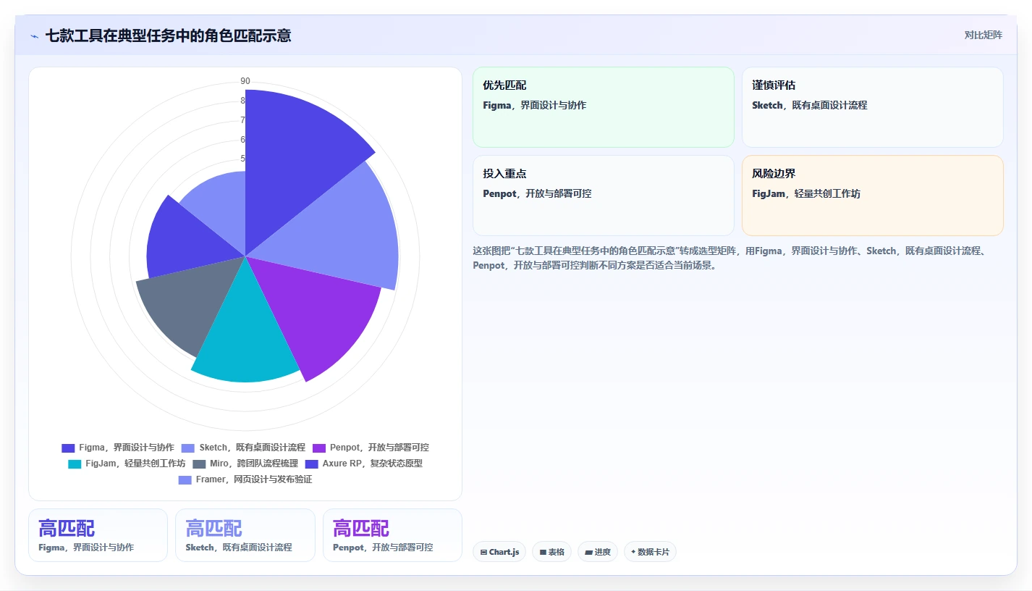Click legend label Miro，跨团队流程梳理

(x=254, y=464)
